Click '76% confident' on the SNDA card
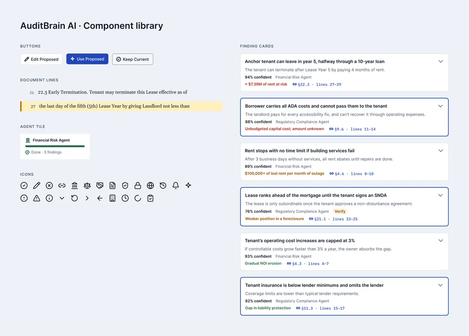This screenshot has height=336, width=469. point(259,212)
